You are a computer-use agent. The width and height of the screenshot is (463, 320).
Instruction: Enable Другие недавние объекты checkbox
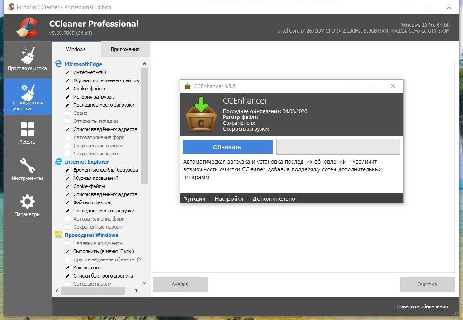(x=67, y=259)
